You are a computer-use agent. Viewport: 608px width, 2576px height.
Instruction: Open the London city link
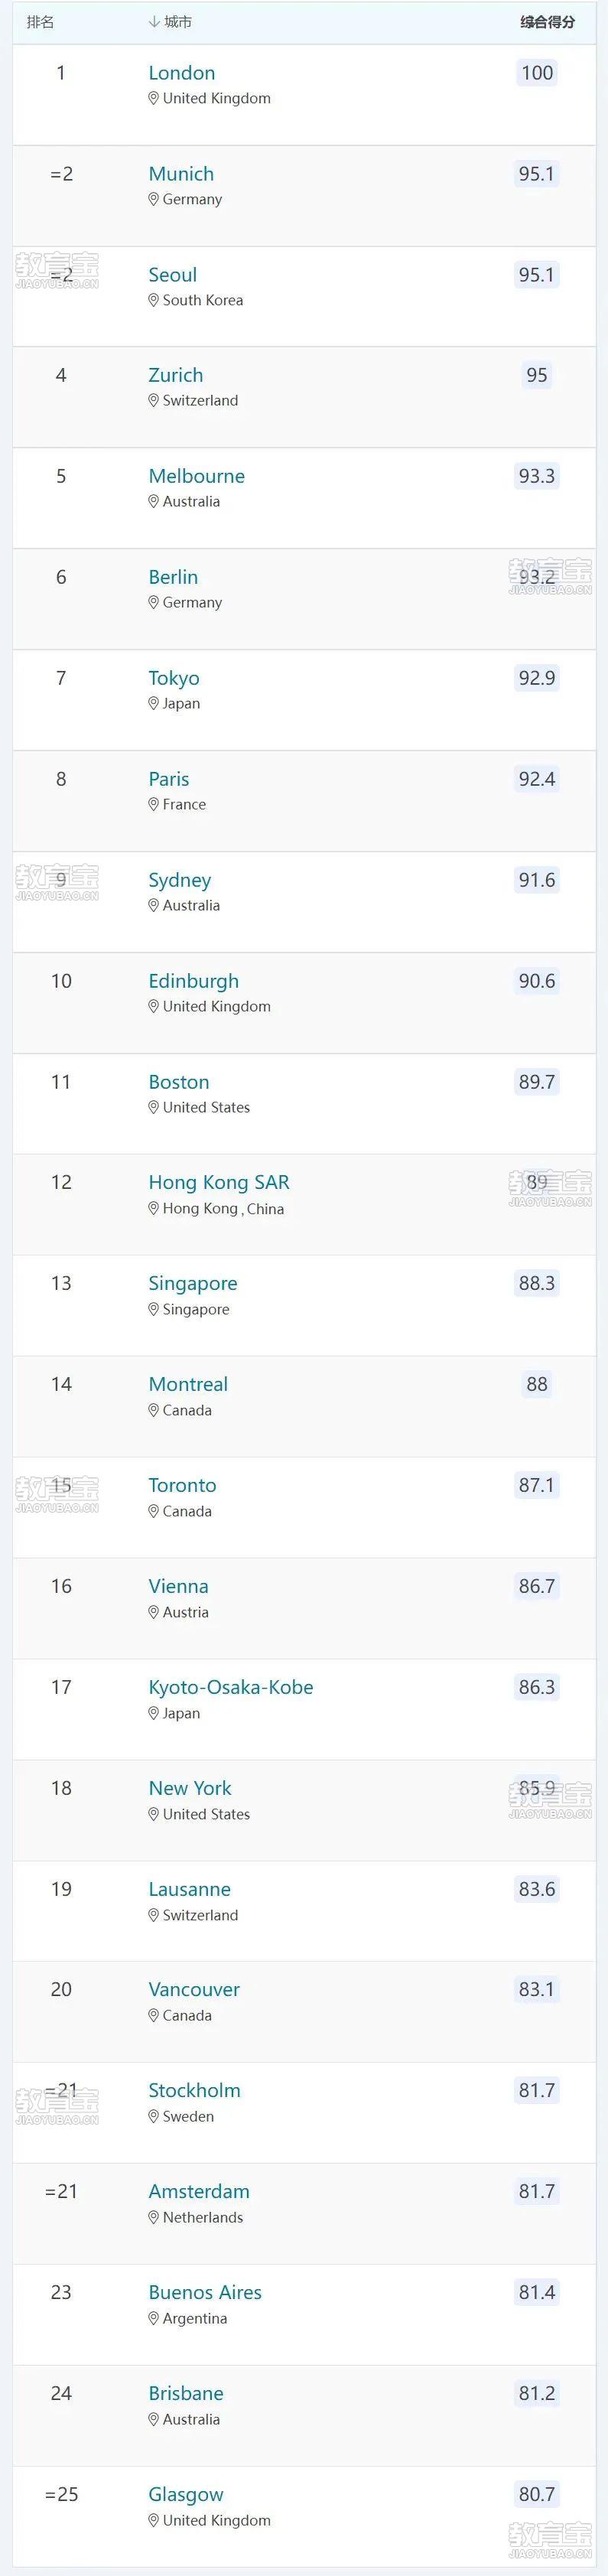[182, 72]
